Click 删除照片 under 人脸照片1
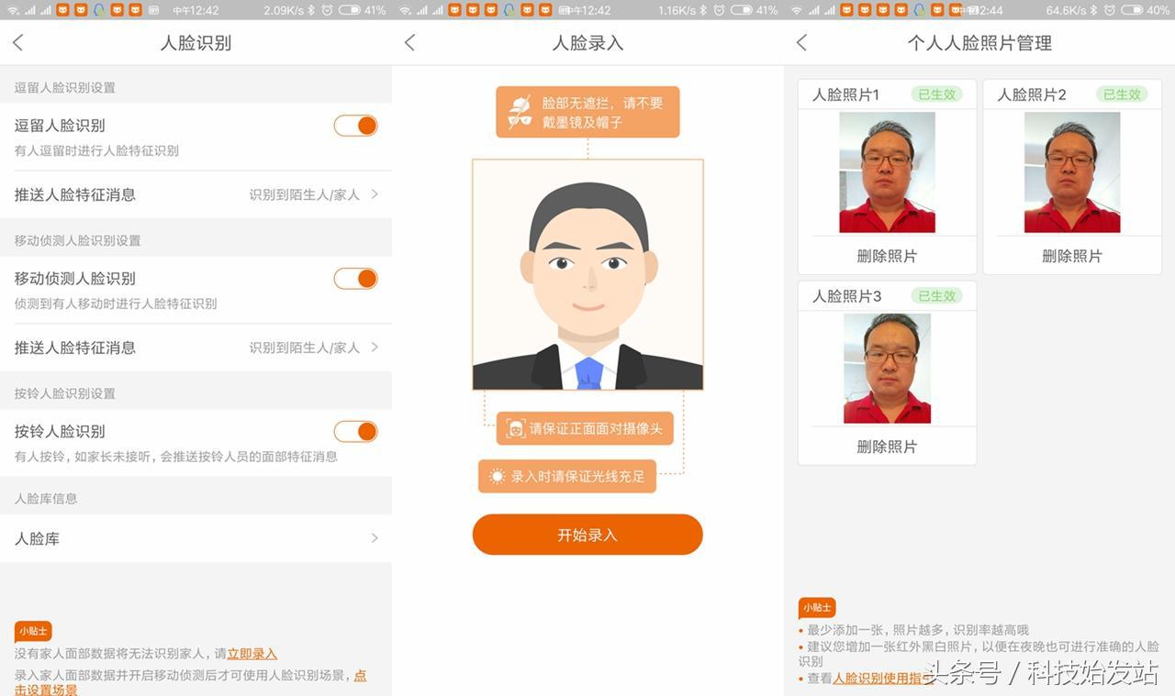The height and width of the screenshot is (696, 1175). (885, 256)
